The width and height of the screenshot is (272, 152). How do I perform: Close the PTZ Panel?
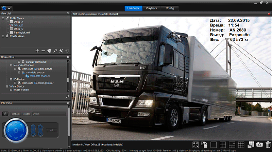pos(68,103)
